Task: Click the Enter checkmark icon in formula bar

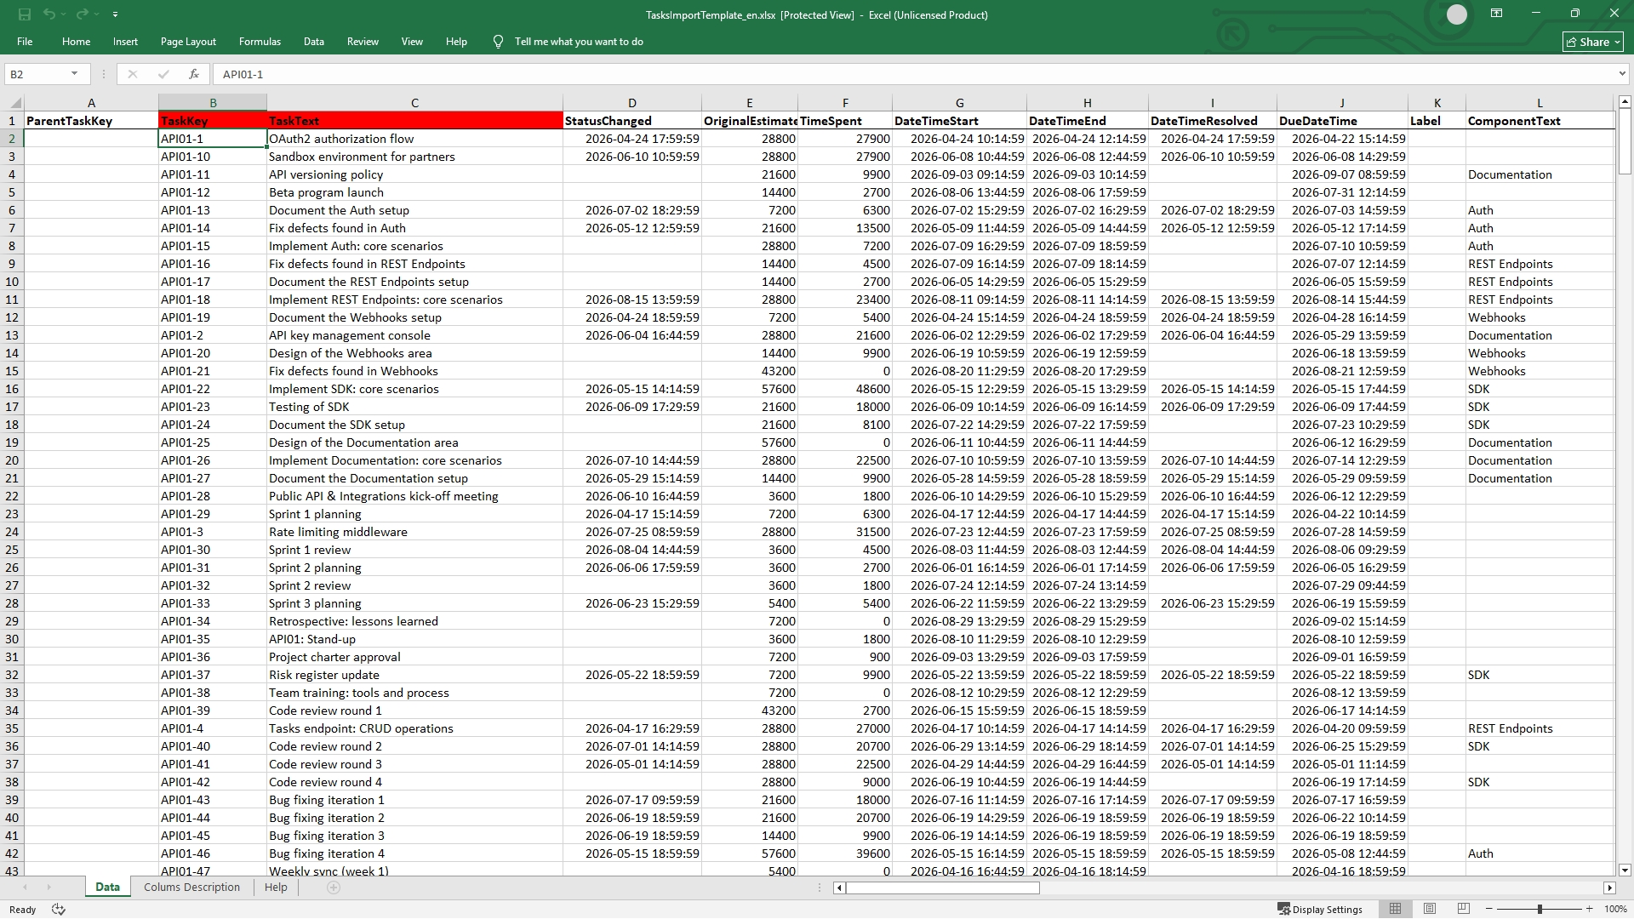Action: point(163,74)
